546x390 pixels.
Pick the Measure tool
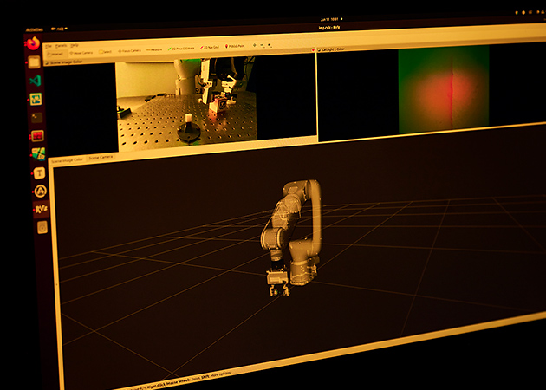point(154,49)
